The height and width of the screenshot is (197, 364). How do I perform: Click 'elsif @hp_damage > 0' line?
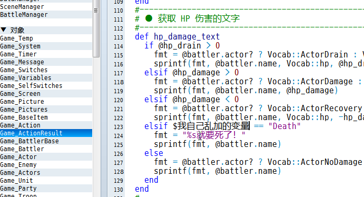[x=192, y=72]
